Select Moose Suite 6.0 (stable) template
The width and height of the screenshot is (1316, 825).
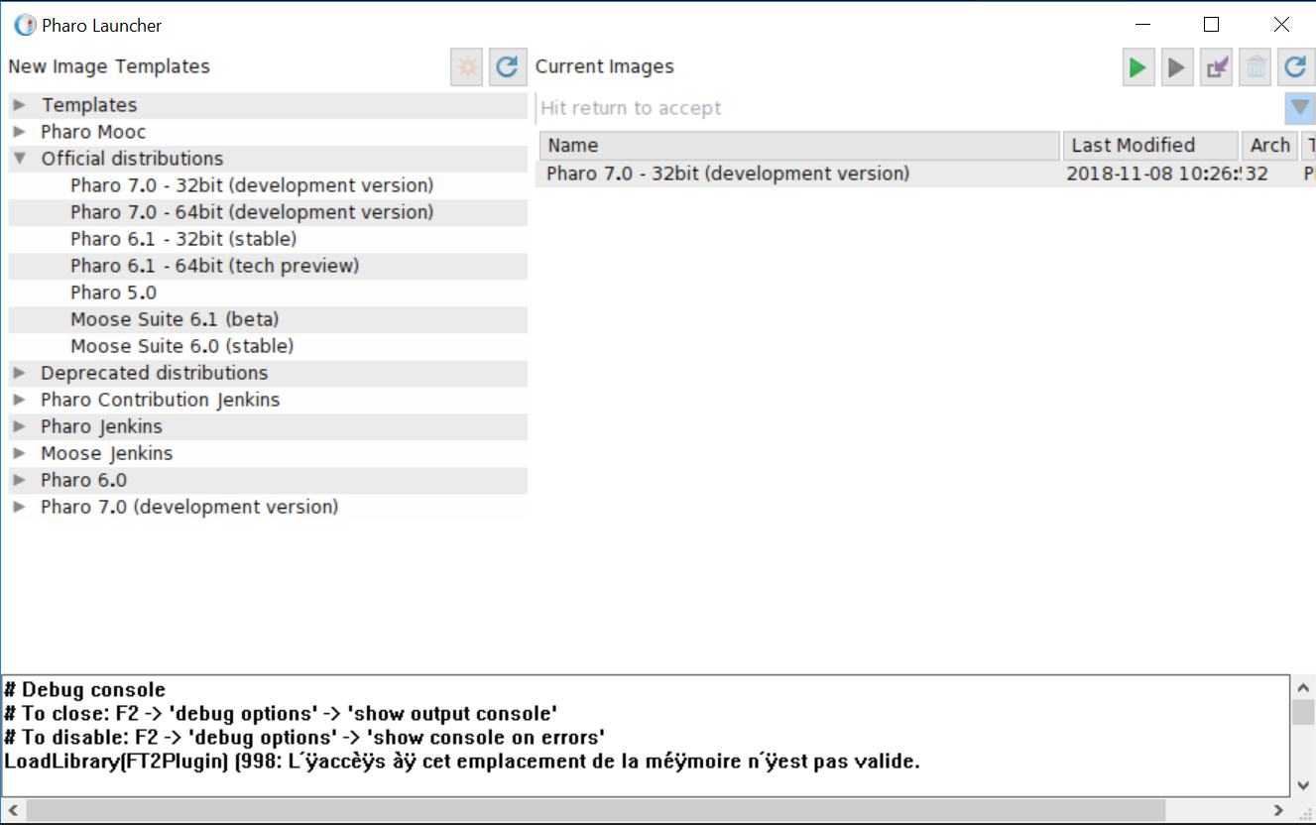(x=268, y=346)
